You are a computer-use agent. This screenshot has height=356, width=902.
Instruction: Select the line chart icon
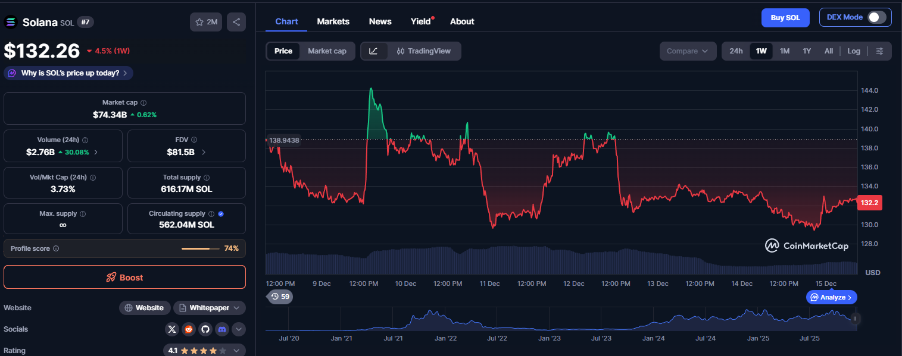coord(373,51)
